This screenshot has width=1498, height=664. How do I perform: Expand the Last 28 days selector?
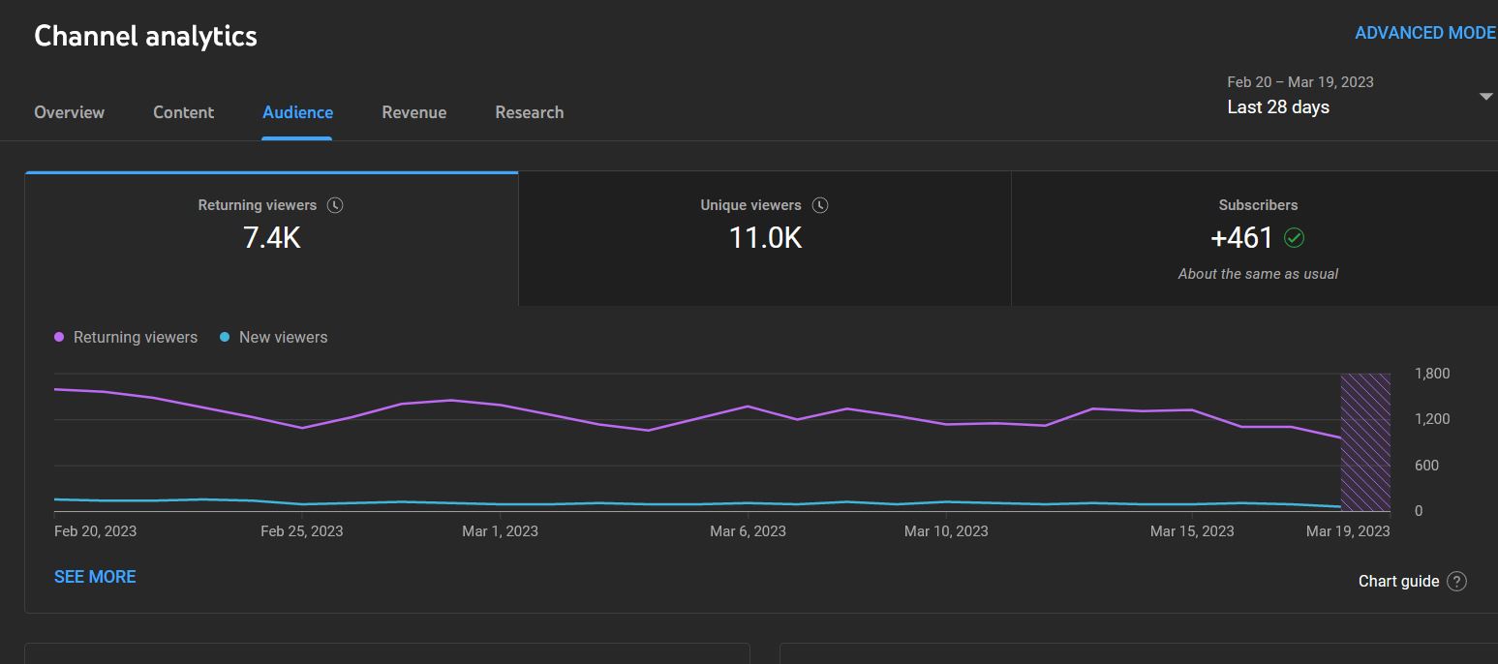tap(1278, 107)
